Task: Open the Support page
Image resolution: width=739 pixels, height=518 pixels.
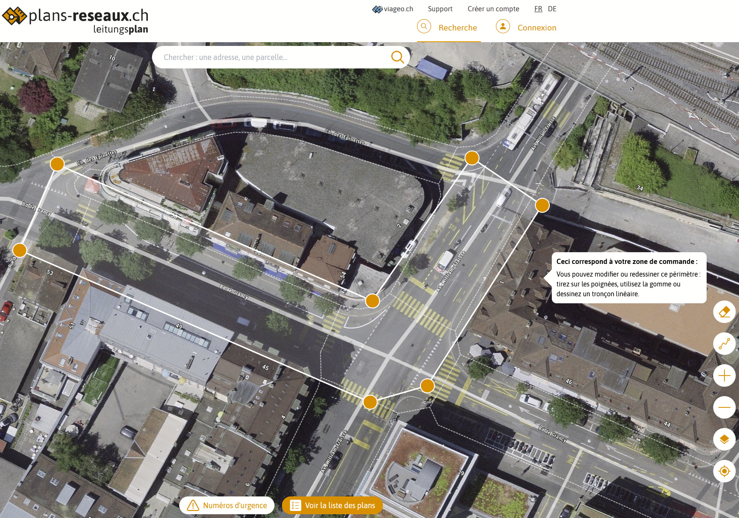Action: 440,9
